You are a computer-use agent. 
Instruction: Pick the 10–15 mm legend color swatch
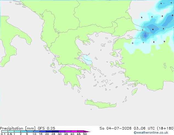[36, 131]
